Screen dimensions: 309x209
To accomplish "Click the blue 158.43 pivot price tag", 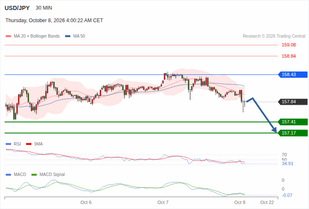I will point(293,74).
